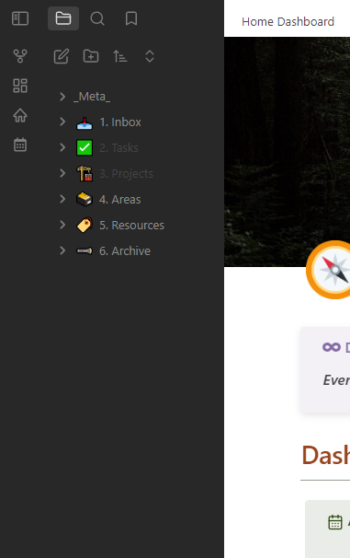Screen dimensions: 350x558
Task: Click the Home Dashboard note title
Action: [288, 22]
